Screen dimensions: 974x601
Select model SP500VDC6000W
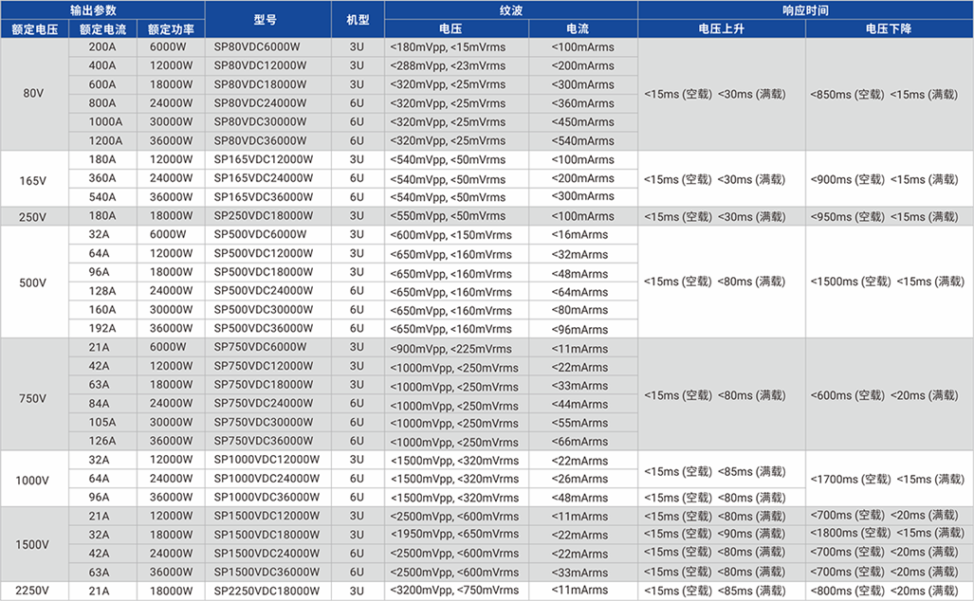click(260, 235)
